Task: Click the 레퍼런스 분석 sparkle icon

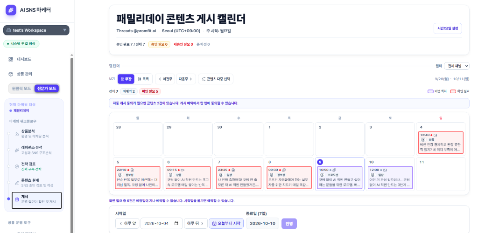Action: click(x=17, y=150)
